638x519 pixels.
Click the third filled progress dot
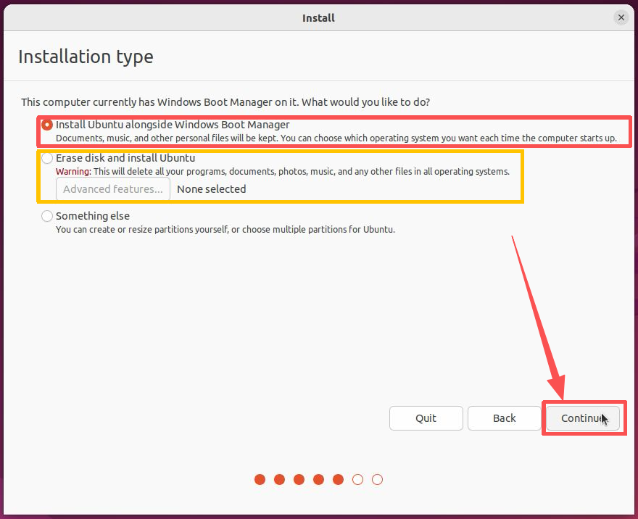(299, 479)
